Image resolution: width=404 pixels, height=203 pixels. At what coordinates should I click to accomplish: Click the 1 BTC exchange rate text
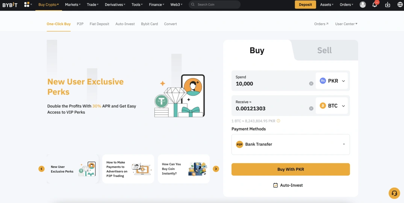[254, 121]
